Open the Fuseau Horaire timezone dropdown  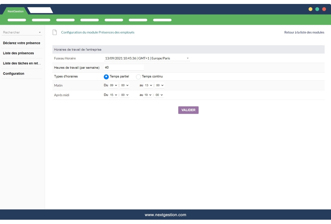pos(147,58)
